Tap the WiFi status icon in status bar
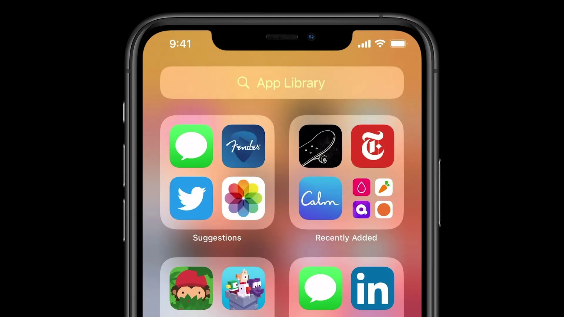 [380, 43]
